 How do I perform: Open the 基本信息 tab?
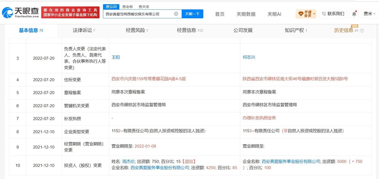[x=31, y=30]
